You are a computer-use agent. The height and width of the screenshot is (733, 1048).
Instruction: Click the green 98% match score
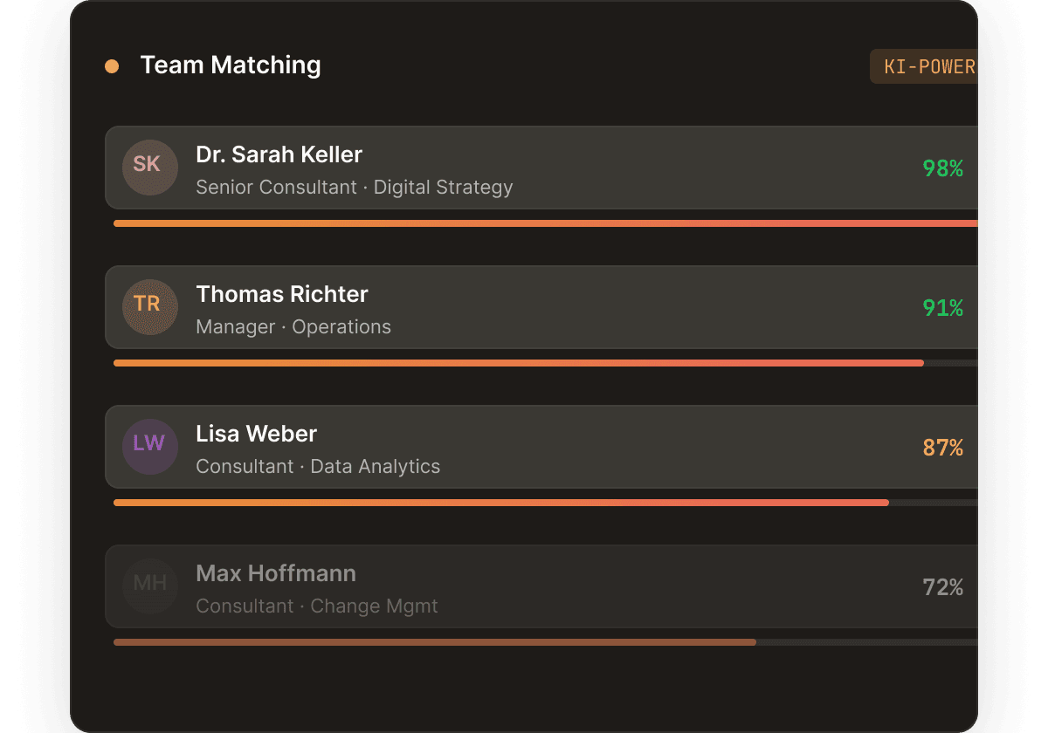coord(942,168)
